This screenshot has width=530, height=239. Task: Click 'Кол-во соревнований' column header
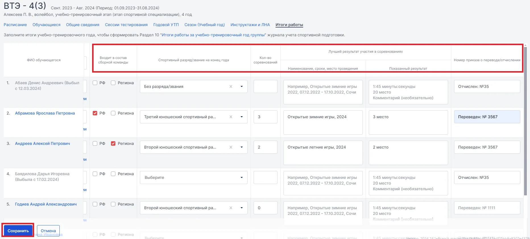point(266,60)
